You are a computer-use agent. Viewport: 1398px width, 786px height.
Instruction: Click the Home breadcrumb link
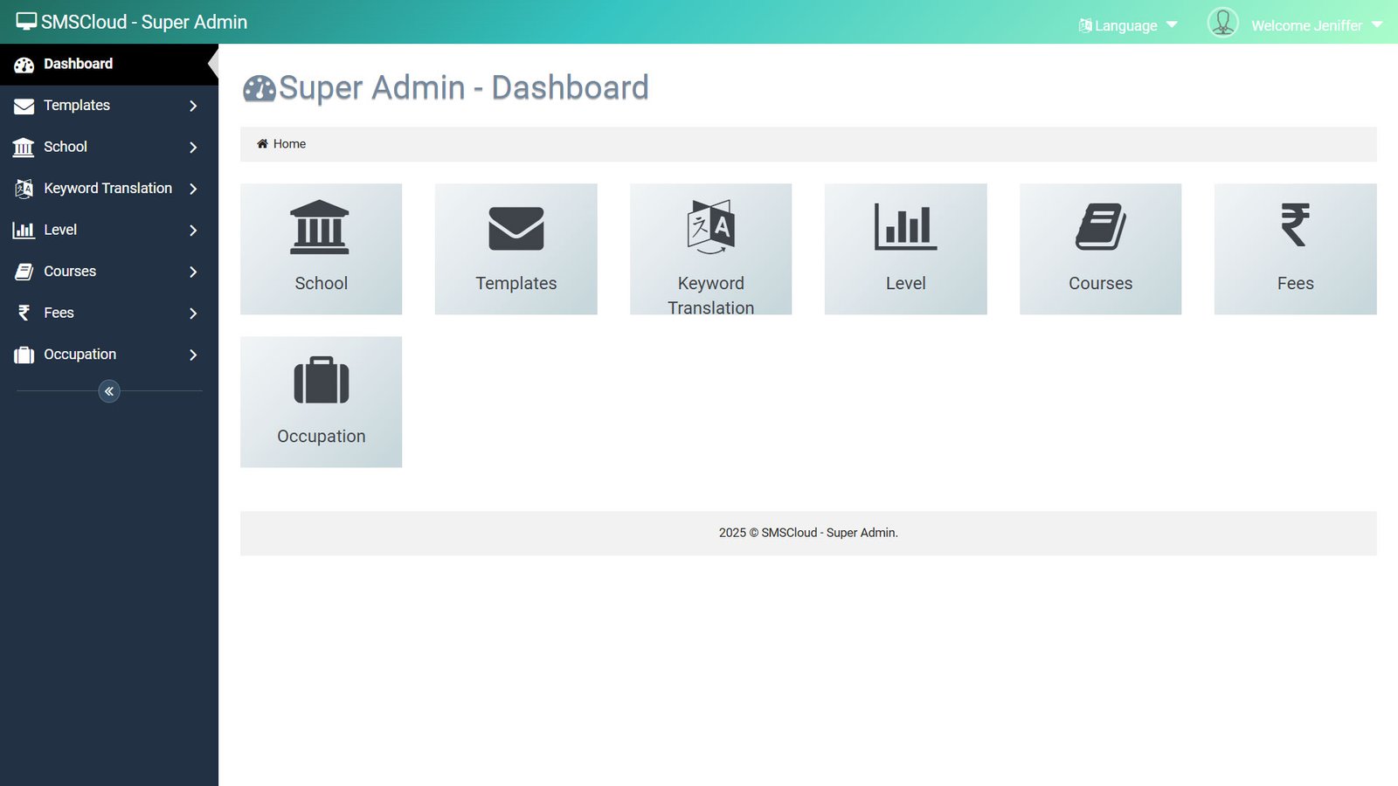pos(289,144)
